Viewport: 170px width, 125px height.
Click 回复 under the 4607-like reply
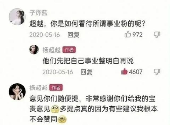click(87, 72)
